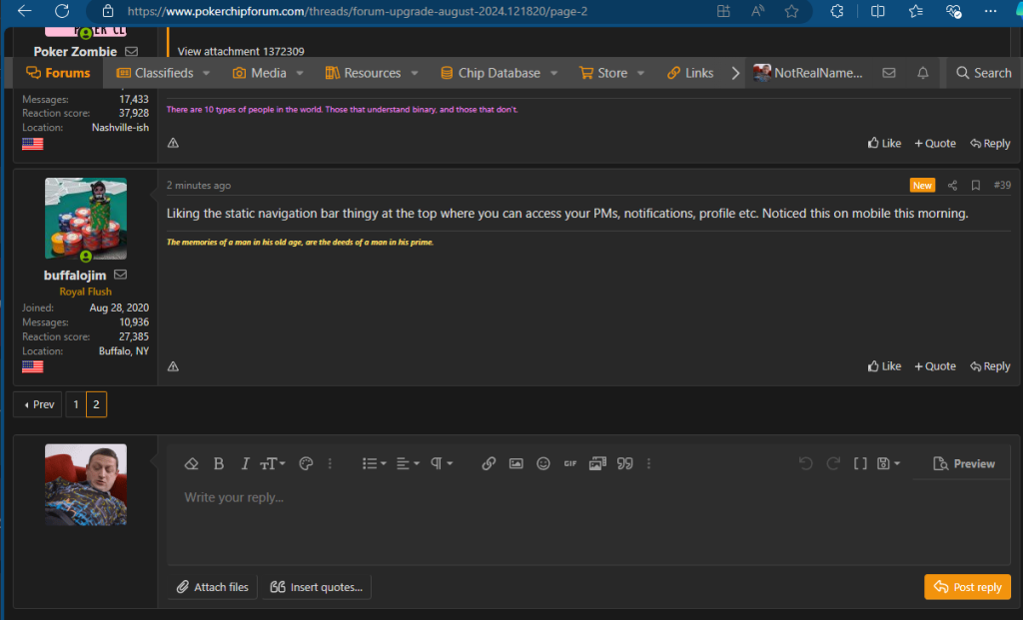This screenshot has height=620, width=1023.
Task: Open the insert image tool
Action: [x=515, y=463]
